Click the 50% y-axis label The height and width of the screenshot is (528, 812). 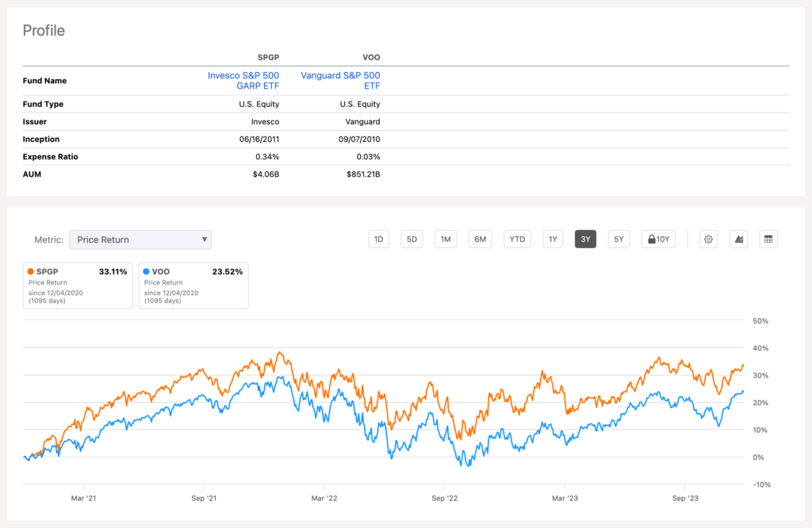pos(760,321)
